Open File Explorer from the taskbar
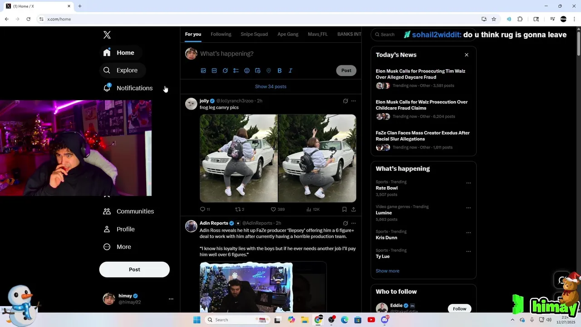The image size is (581, 327). tap(305, 320)
